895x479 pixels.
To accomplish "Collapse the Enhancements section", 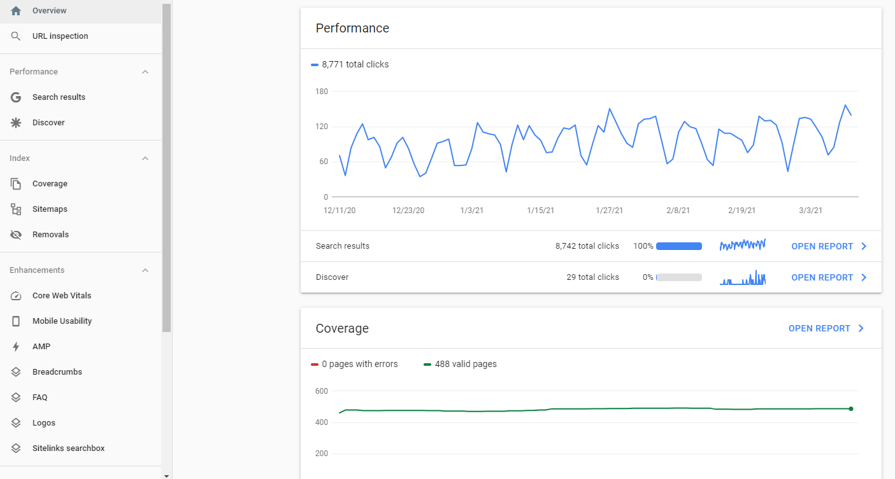I will 145,270.
